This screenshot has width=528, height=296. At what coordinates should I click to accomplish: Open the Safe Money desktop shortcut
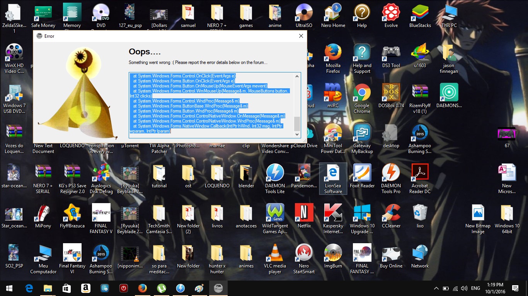[43, 16]
